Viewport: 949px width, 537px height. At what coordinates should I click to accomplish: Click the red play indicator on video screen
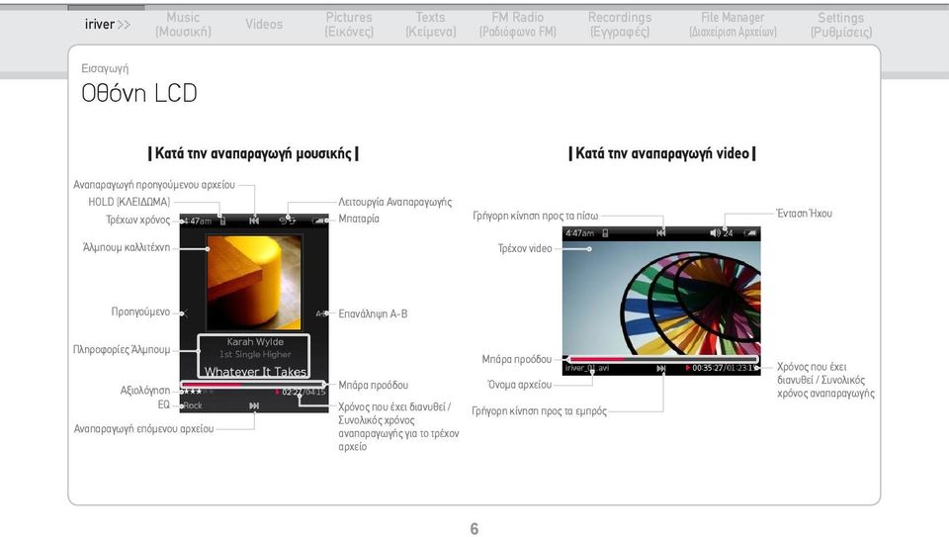pyautogui.click(x=688, y=368)
